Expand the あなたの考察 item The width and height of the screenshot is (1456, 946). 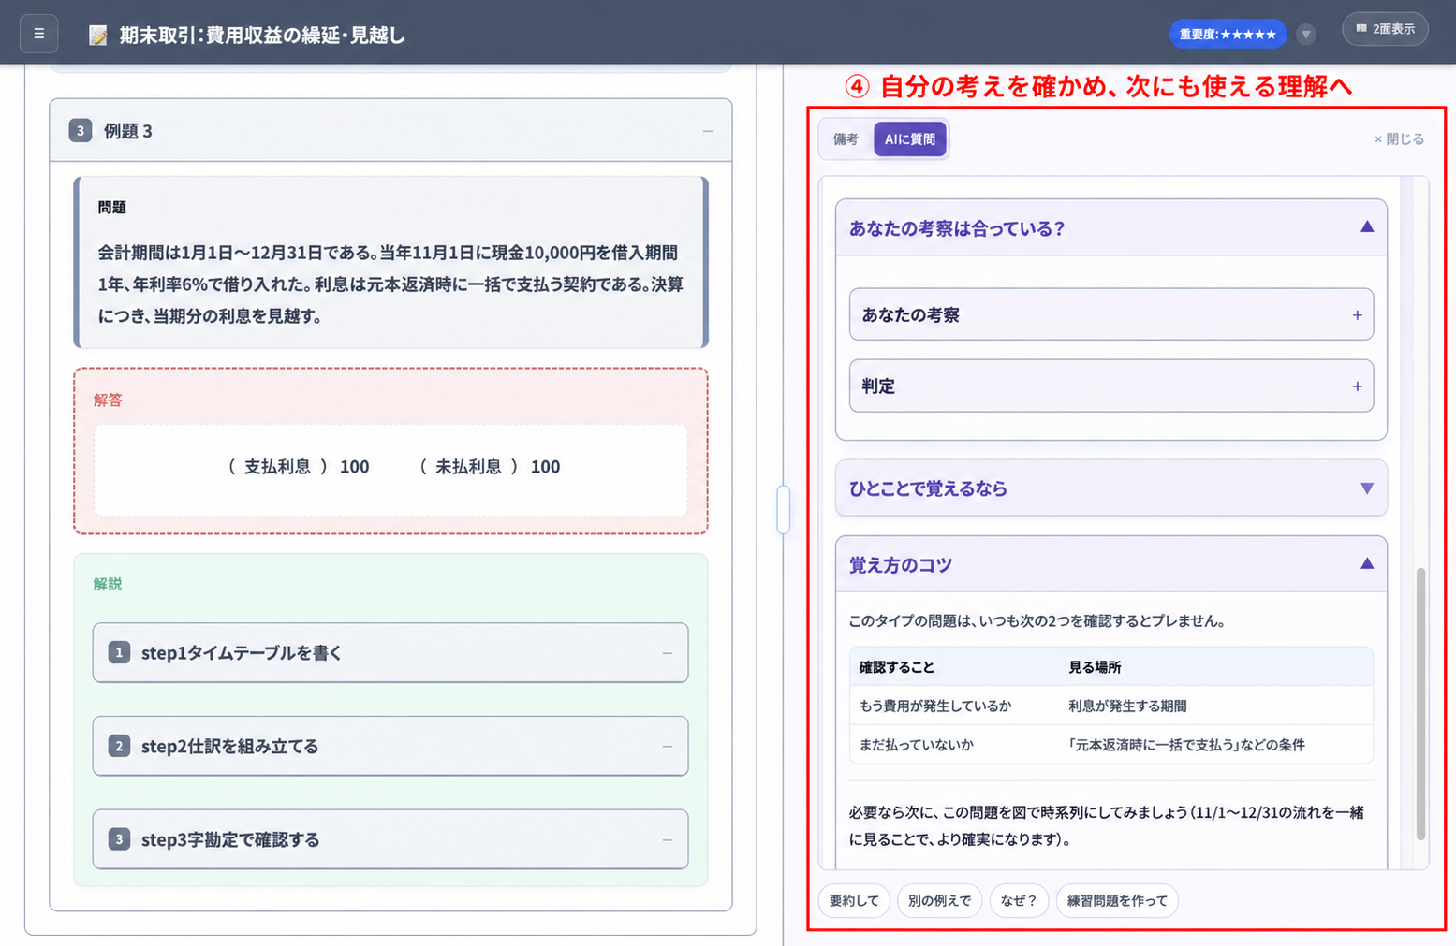[1111, 314]
